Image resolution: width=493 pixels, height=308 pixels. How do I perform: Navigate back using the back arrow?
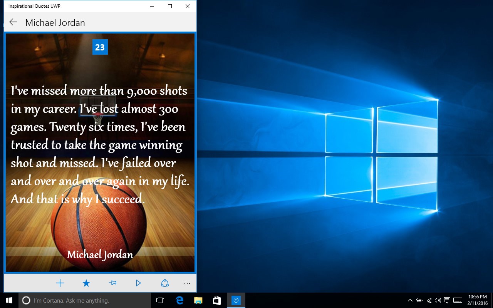[13, 22]
